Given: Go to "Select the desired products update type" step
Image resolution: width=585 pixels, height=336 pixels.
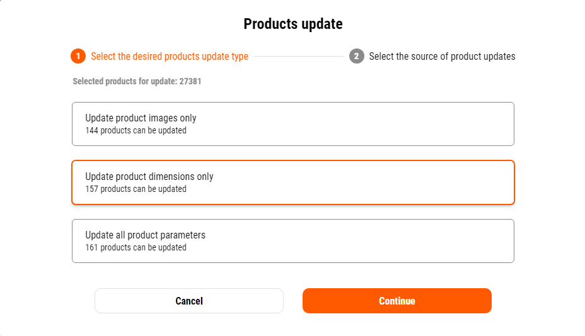Looking at the screenshot, I should [x=170, y=57].
